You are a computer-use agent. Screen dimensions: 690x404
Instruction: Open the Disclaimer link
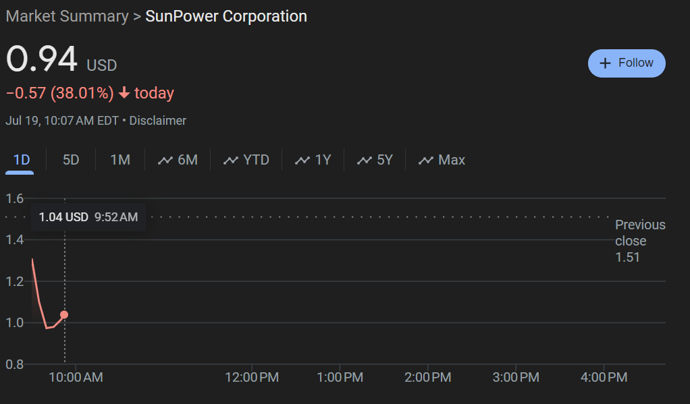(157, 121)
